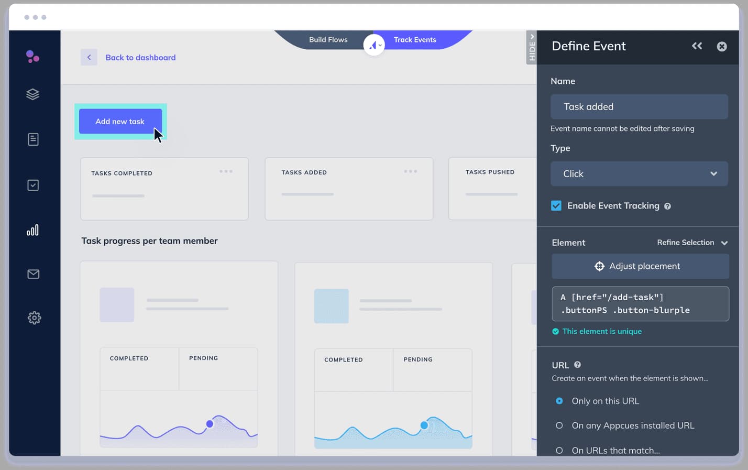748x470 pixels.
Task: Choose 'On any Appcues installed URL'
Action: (x=558, y=425)
